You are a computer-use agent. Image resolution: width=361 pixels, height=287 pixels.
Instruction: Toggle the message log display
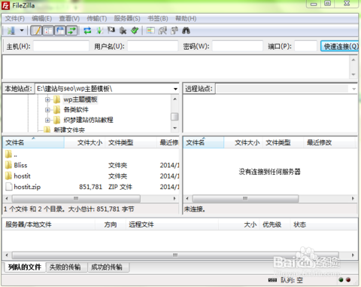pos(36,31)
